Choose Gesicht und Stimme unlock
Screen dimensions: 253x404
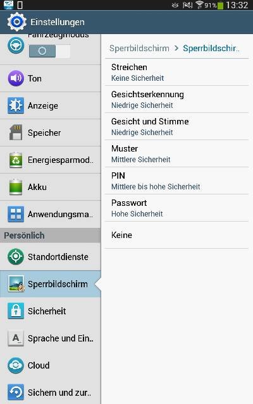tap(176, 126)
